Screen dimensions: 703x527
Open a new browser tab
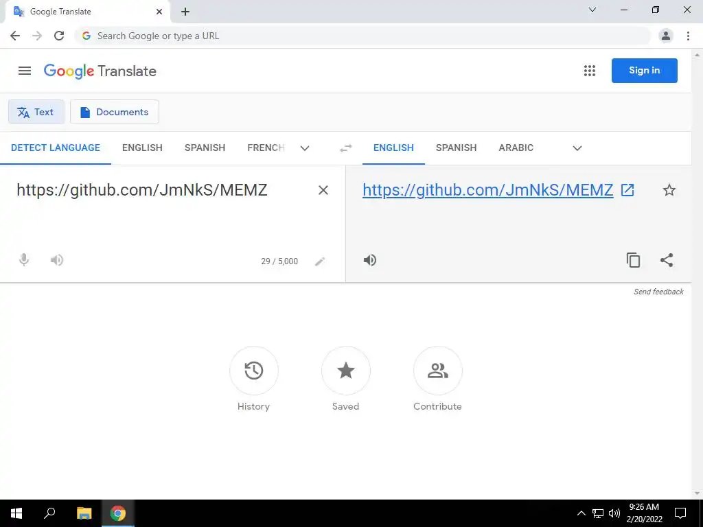click(x=185, y=12)
